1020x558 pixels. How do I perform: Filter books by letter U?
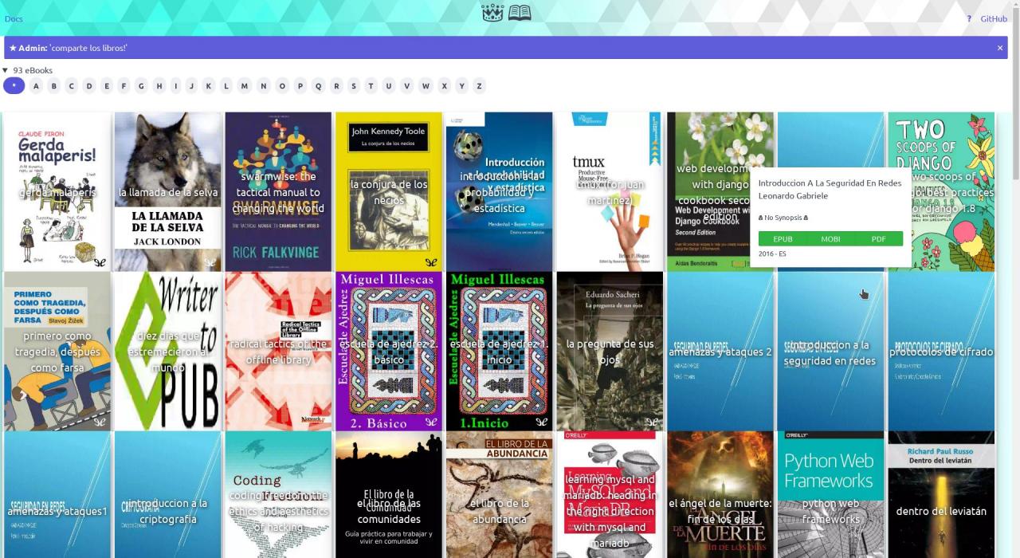pos(388,86)
